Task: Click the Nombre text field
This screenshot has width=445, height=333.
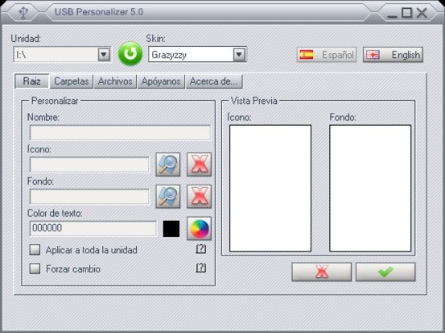Action: click(121, 132)
